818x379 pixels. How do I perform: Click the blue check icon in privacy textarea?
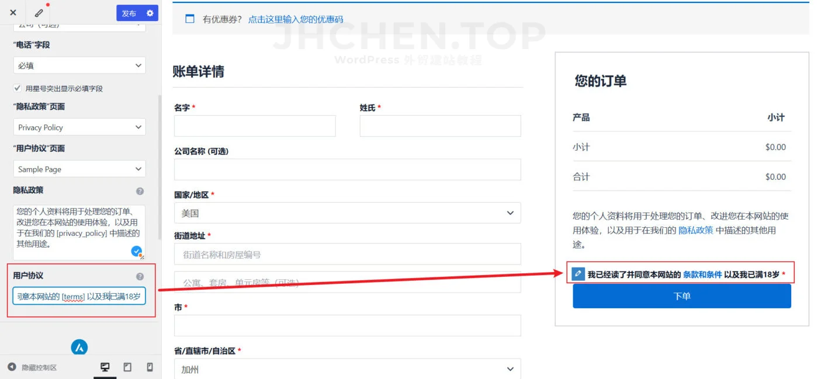coord(137,251)
